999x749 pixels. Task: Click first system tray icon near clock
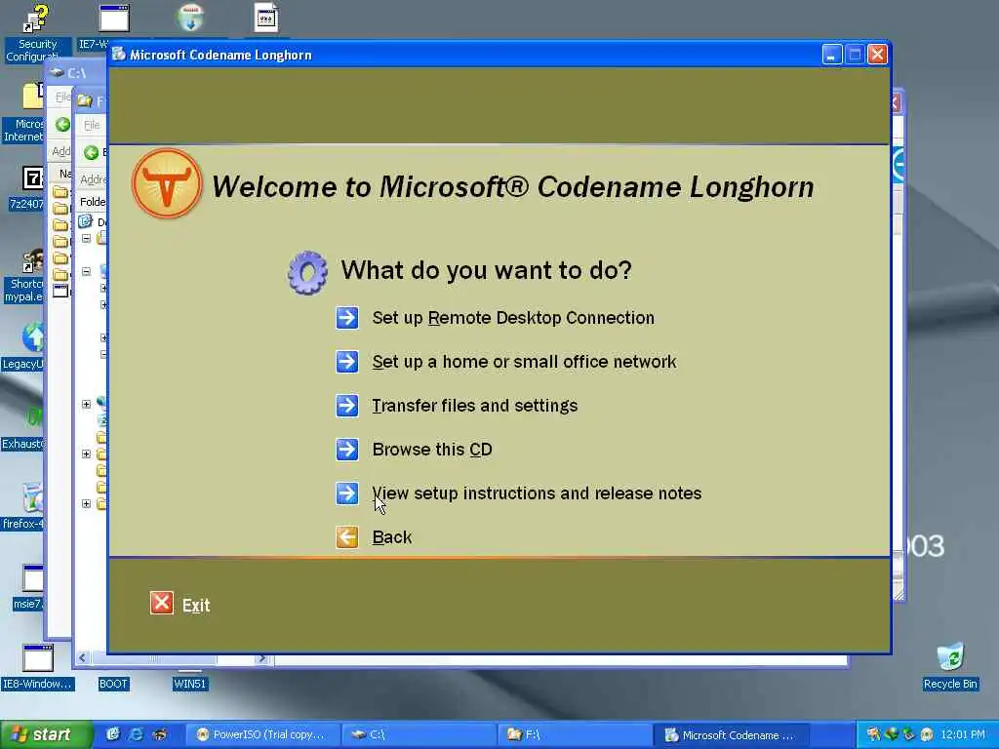[873, 734]
